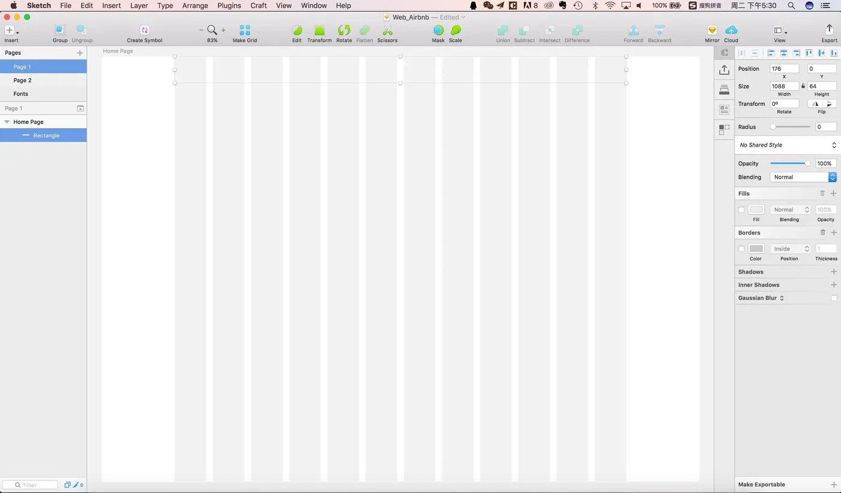The width and height of the screenshot is (841, 493).
Task: Enable the Fill checkbox
Action: coord(741,210)
